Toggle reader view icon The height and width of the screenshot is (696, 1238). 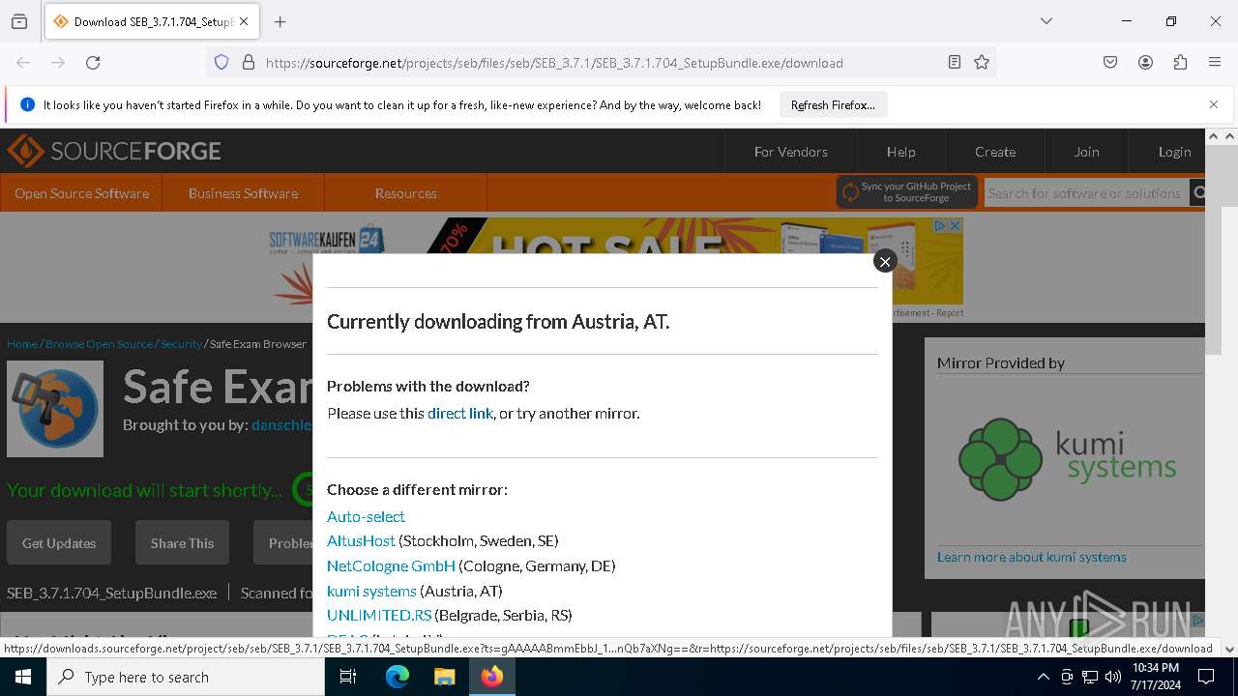(955, 63)
